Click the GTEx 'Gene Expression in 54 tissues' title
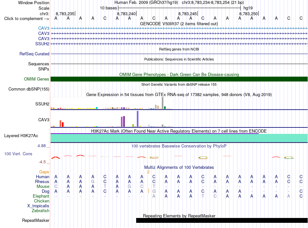This screenshot has width=308, height=228. pyautogui.click(x=179, y=95)
